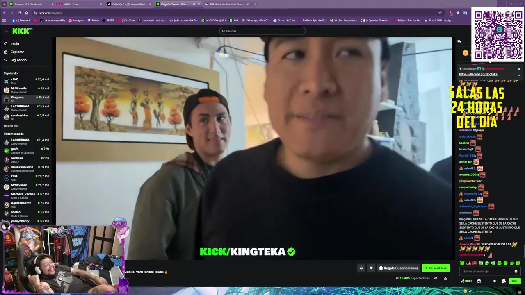Toggle the notification bell for Kingteka
The image size is (525, 295).
361,268
